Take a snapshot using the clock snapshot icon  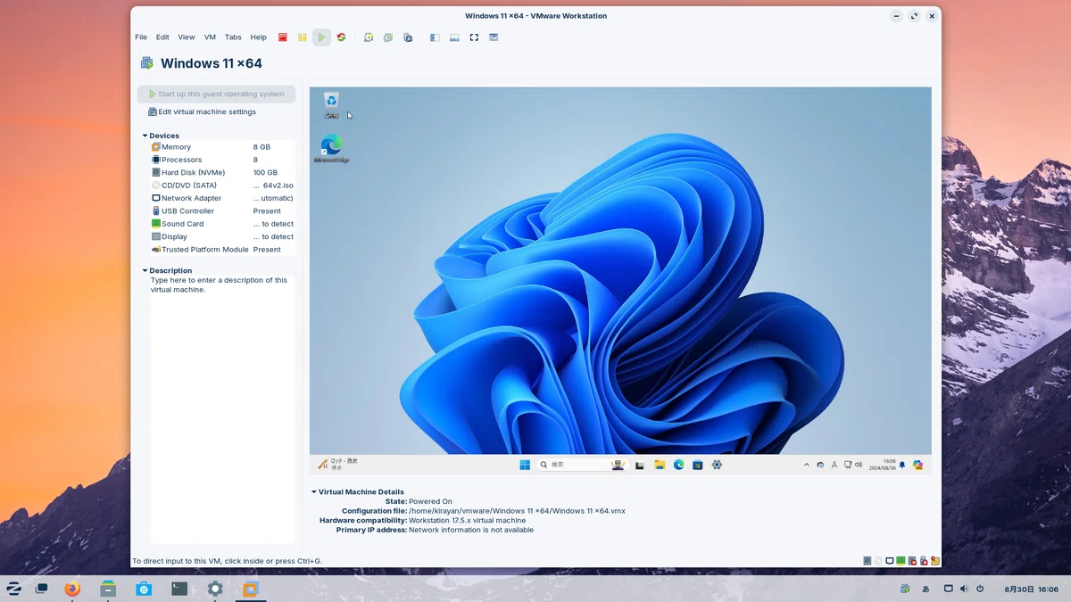[369, 37]
